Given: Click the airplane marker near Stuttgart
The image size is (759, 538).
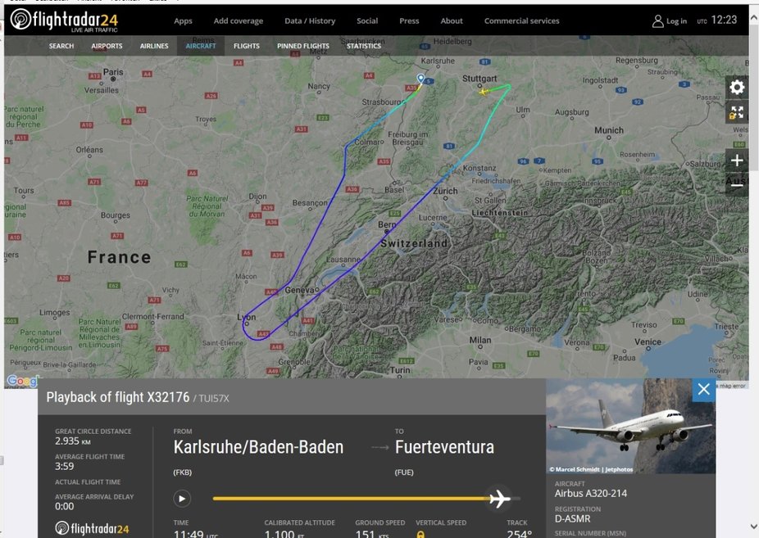Looking at the screenshot, I should tap(484, 92).
